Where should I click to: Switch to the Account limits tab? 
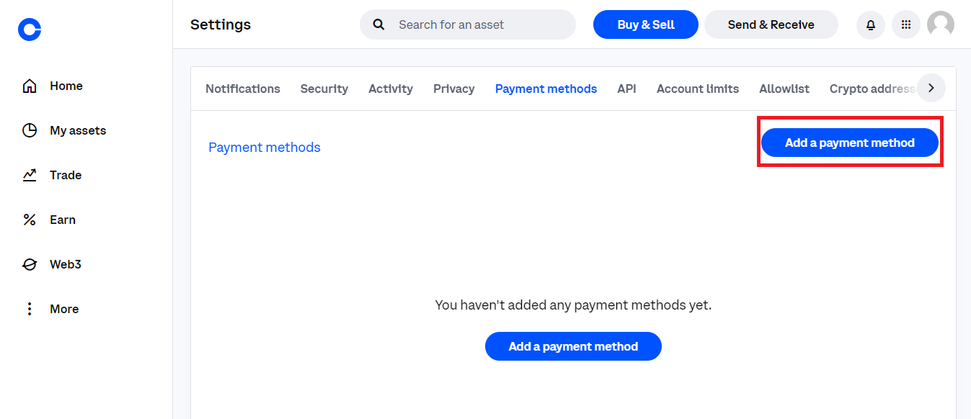pyautogui.click(x=698, y=89)
